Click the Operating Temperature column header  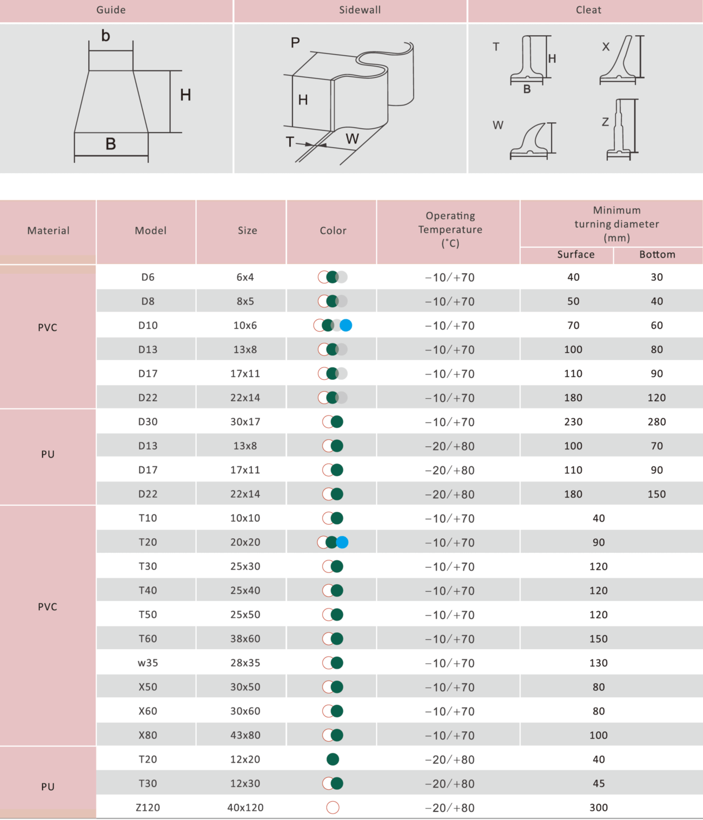(450, 230)
